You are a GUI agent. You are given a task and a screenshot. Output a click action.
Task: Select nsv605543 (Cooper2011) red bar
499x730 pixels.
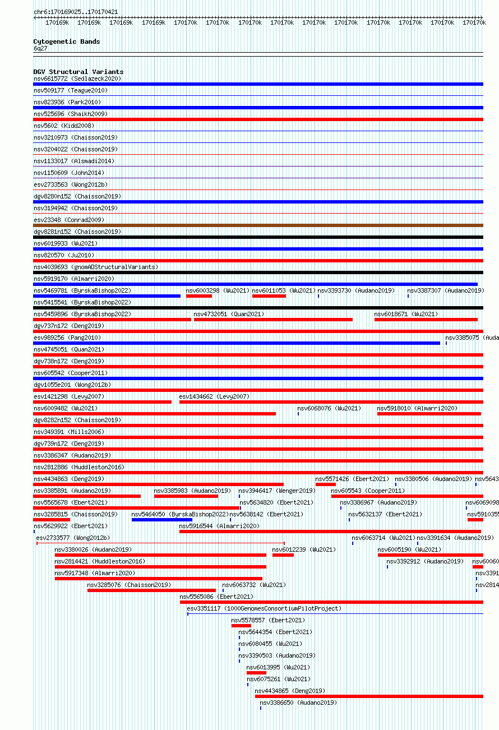407,496
